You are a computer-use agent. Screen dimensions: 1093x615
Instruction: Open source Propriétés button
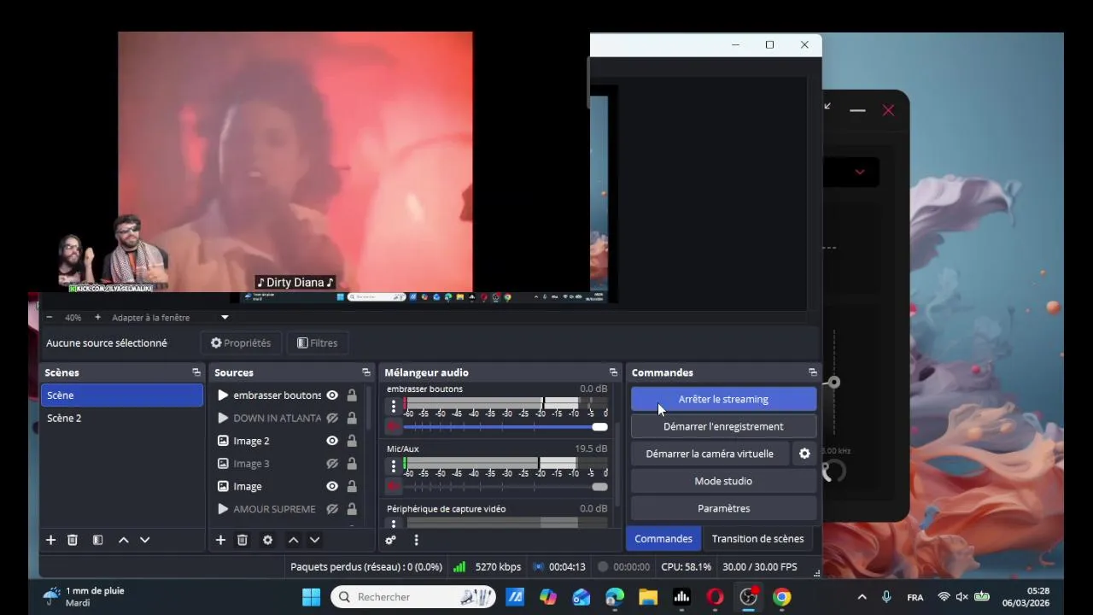point(241,343)
